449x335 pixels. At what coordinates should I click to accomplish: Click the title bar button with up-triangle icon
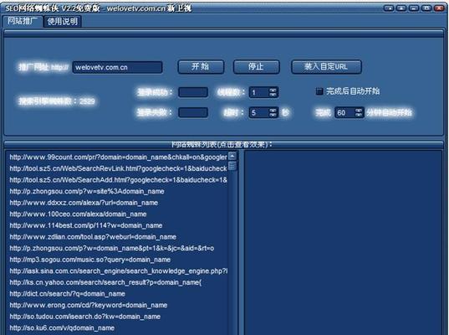click(401, 8)
